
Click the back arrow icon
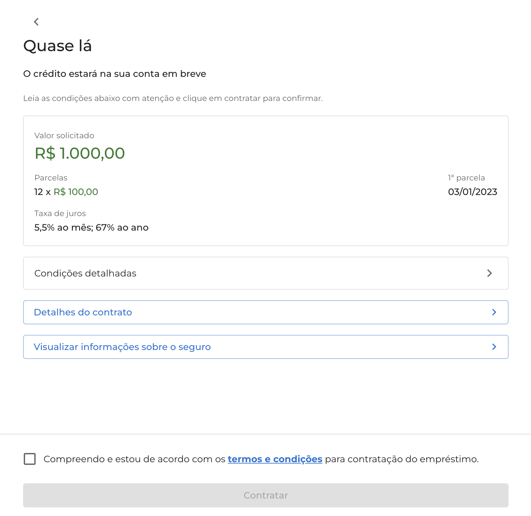pyautogui.click(x=36, y=22)
